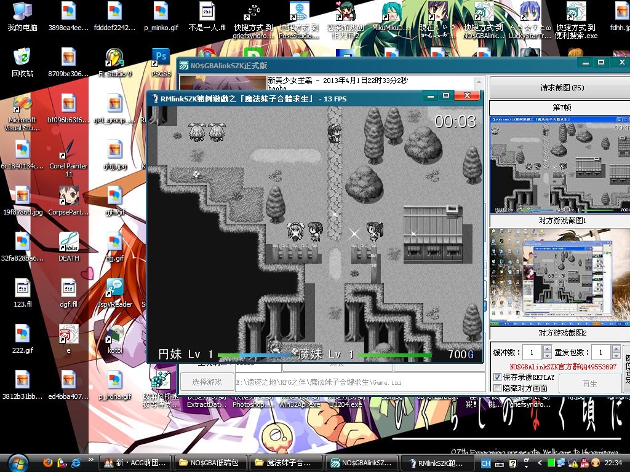
Task: Click the Firefox quick launch icon
Action: [48, 463]
